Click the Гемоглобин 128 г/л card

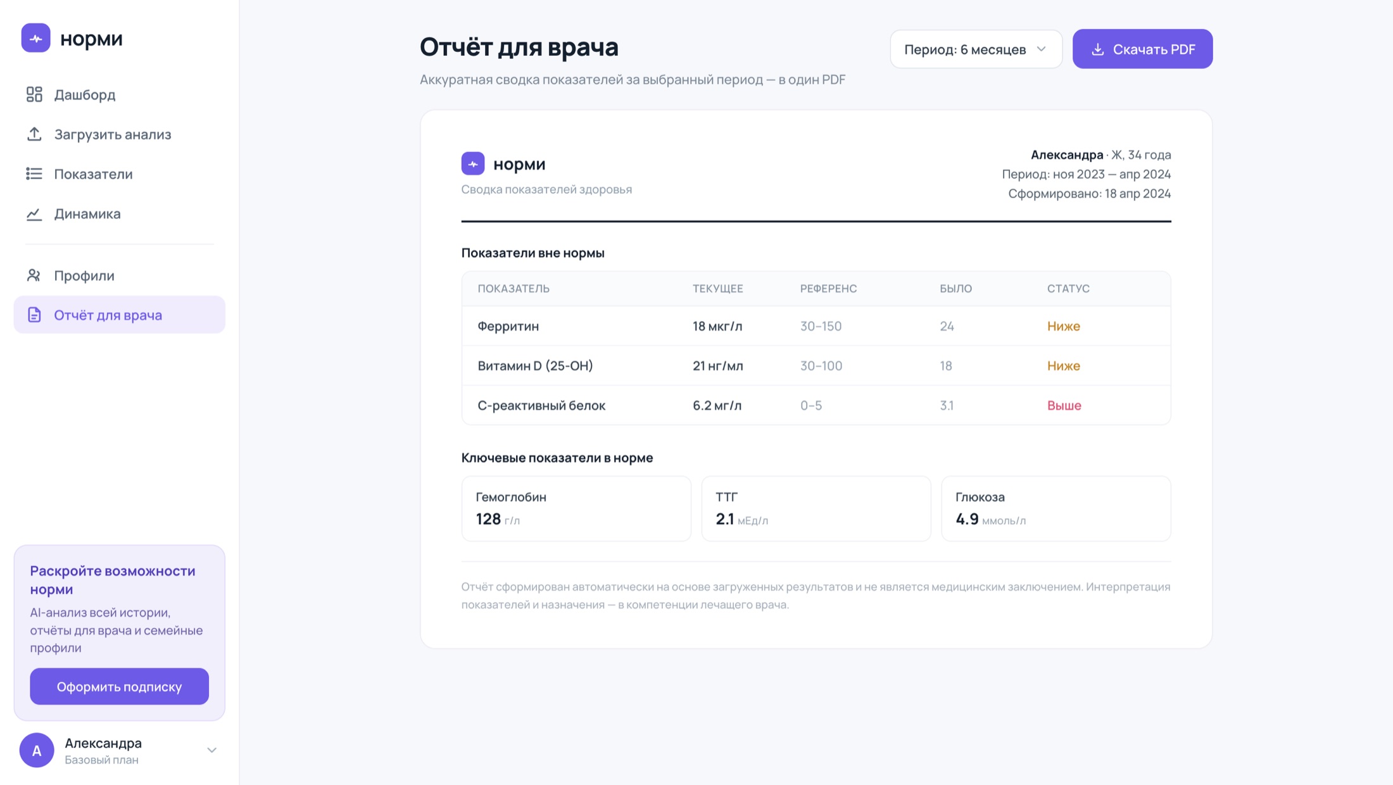[576, 508]
